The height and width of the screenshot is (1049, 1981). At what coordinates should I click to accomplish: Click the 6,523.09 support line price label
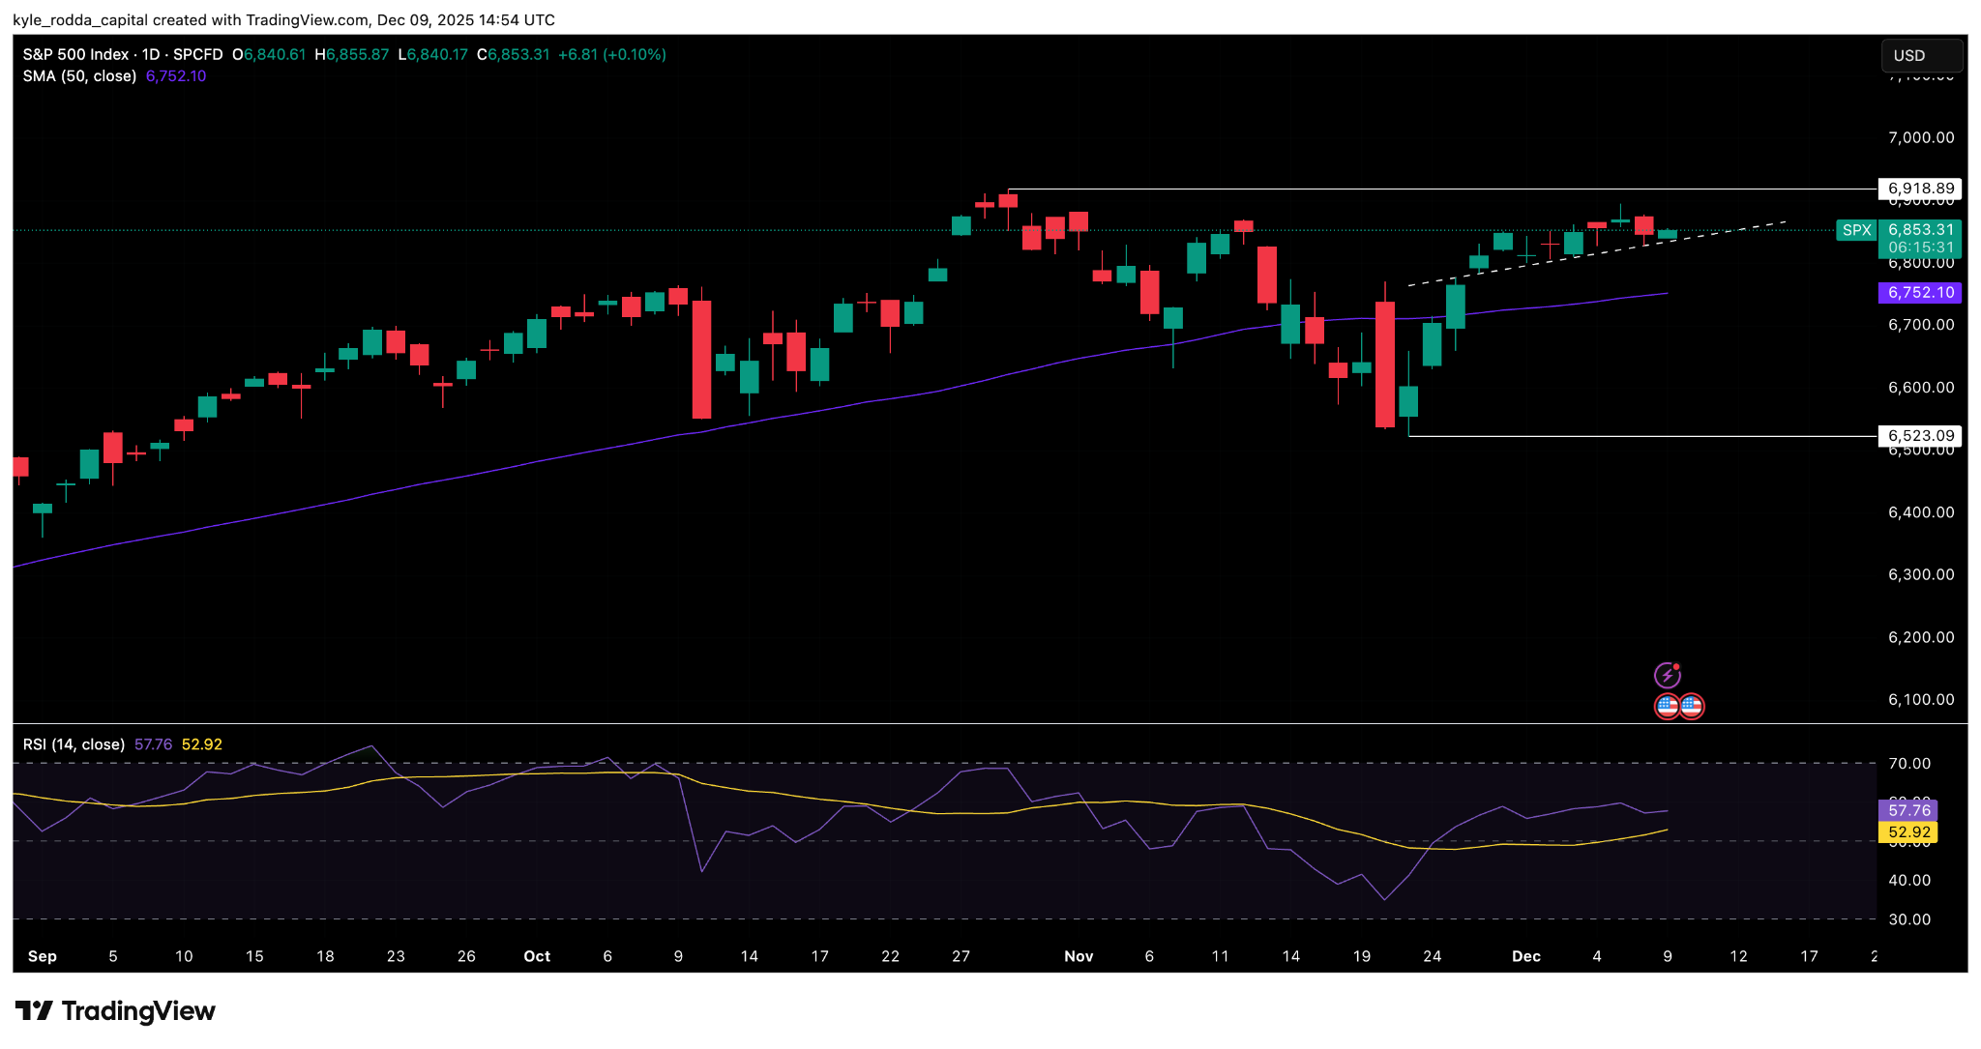pyautogui.click(x=1920, y=436)
